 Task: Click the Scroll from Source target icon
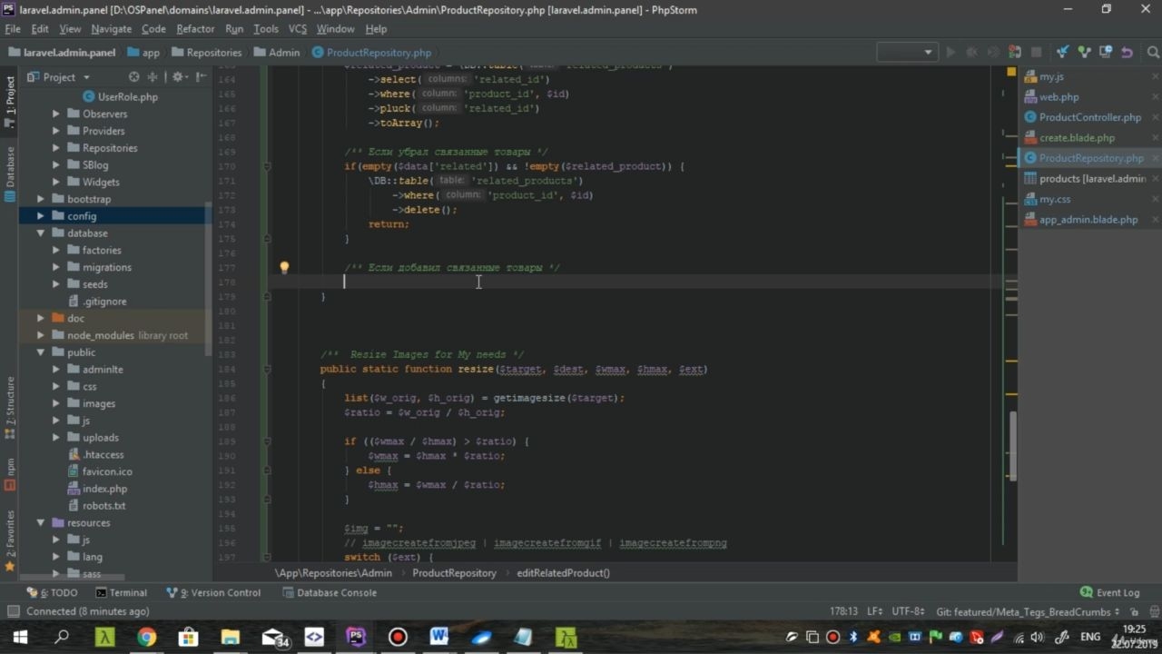[x=134, y=77]
